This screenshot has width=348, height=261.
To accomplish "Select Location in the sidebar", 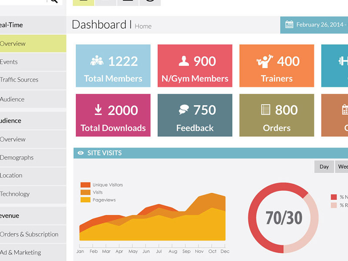I will point(33,176).
